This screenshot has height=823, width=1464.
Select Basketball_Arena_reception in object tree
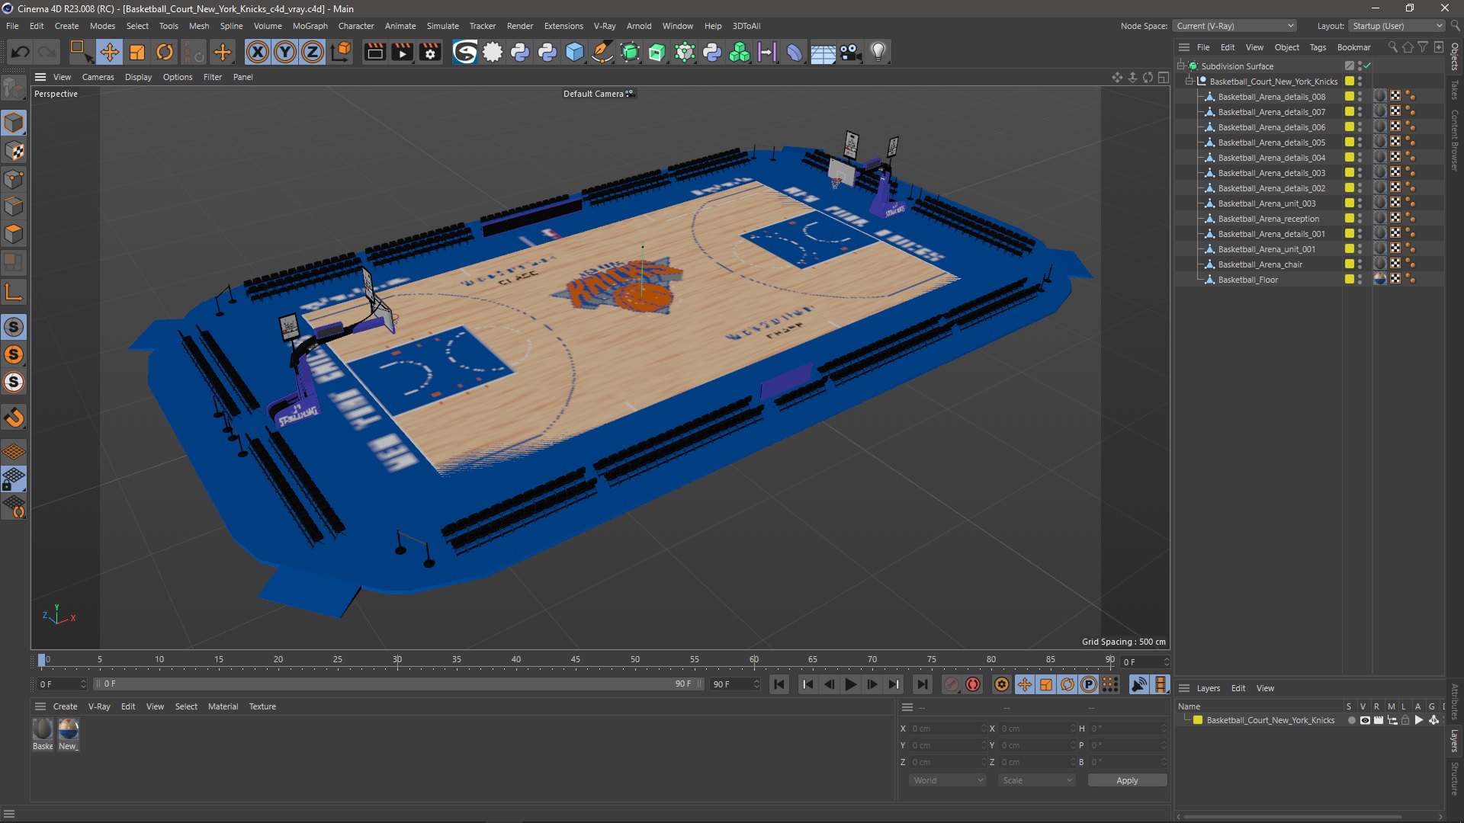point(1268,219)
